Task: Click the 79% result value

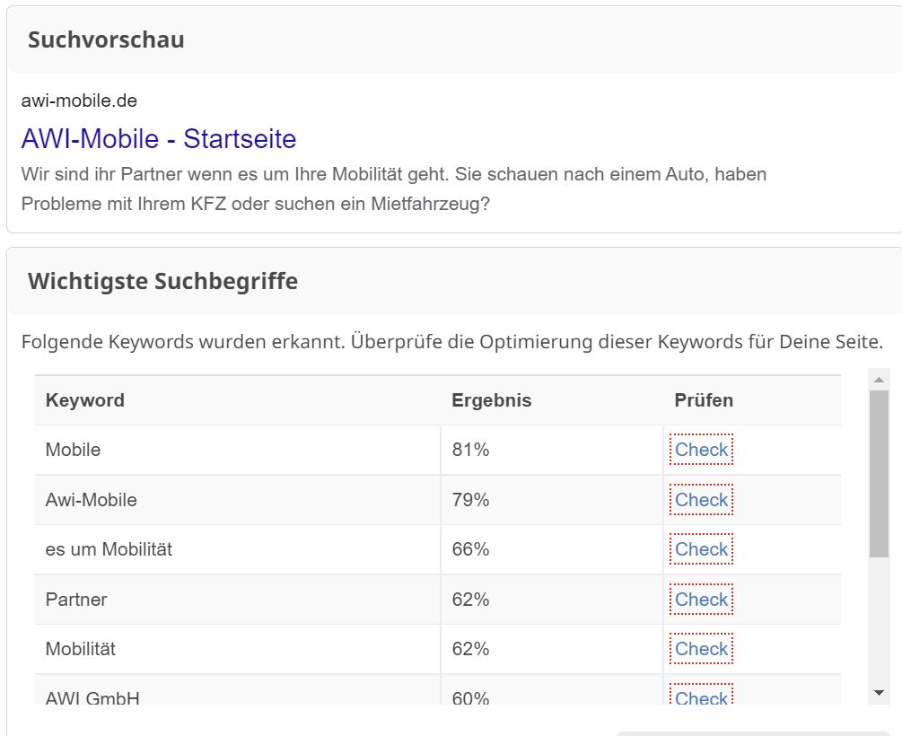Action: [x=470, y=499]
